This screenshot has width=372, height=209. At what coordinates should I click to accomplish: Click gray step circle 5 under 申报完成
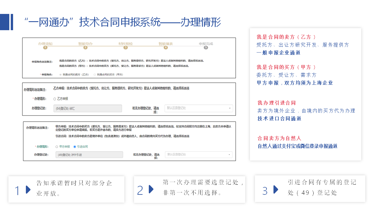pos(206,48)
